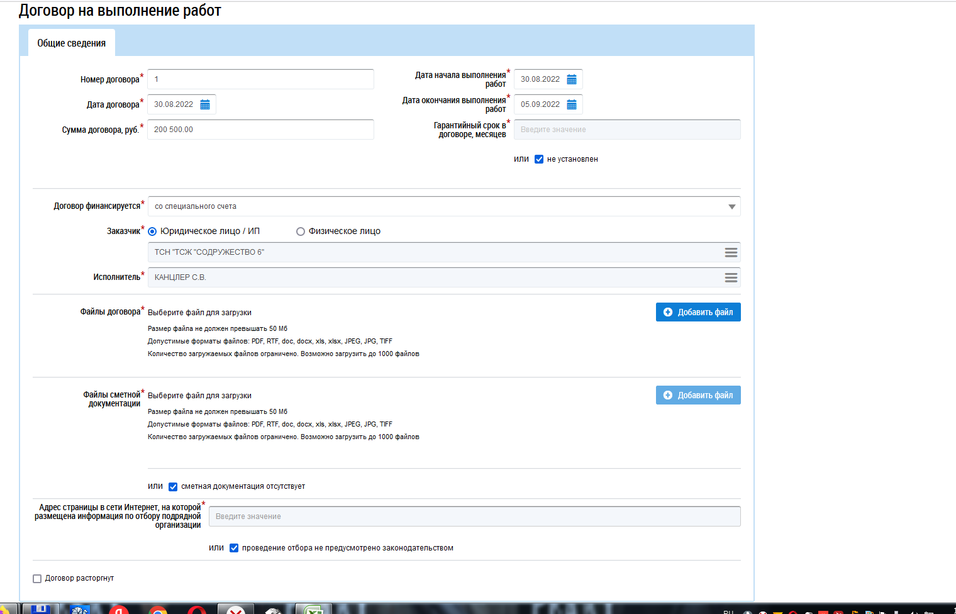Click the 'Сумма договора, руб.' label

coord(101,130)
